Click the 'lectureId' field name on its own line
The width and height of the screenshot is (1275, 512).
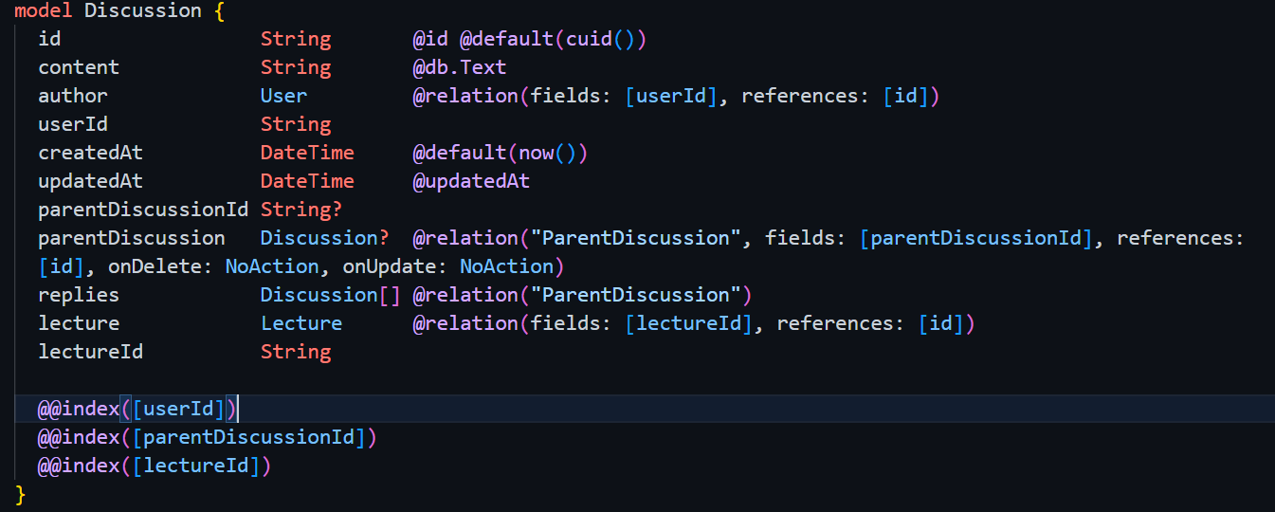click(90, 352)
